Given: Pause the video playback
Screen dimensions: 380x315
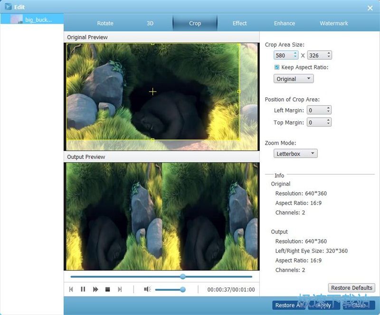Looking at the screenshot, I should [x=83, y=289].
